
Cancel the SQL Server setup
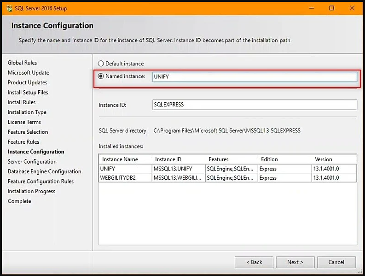[336, 262]
